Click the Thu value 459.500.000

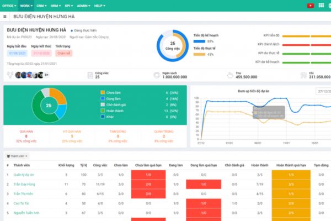click(x=247, y=77)
